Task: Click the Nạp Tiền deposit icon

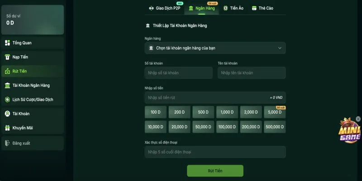Action: click(x=7, y=57)
